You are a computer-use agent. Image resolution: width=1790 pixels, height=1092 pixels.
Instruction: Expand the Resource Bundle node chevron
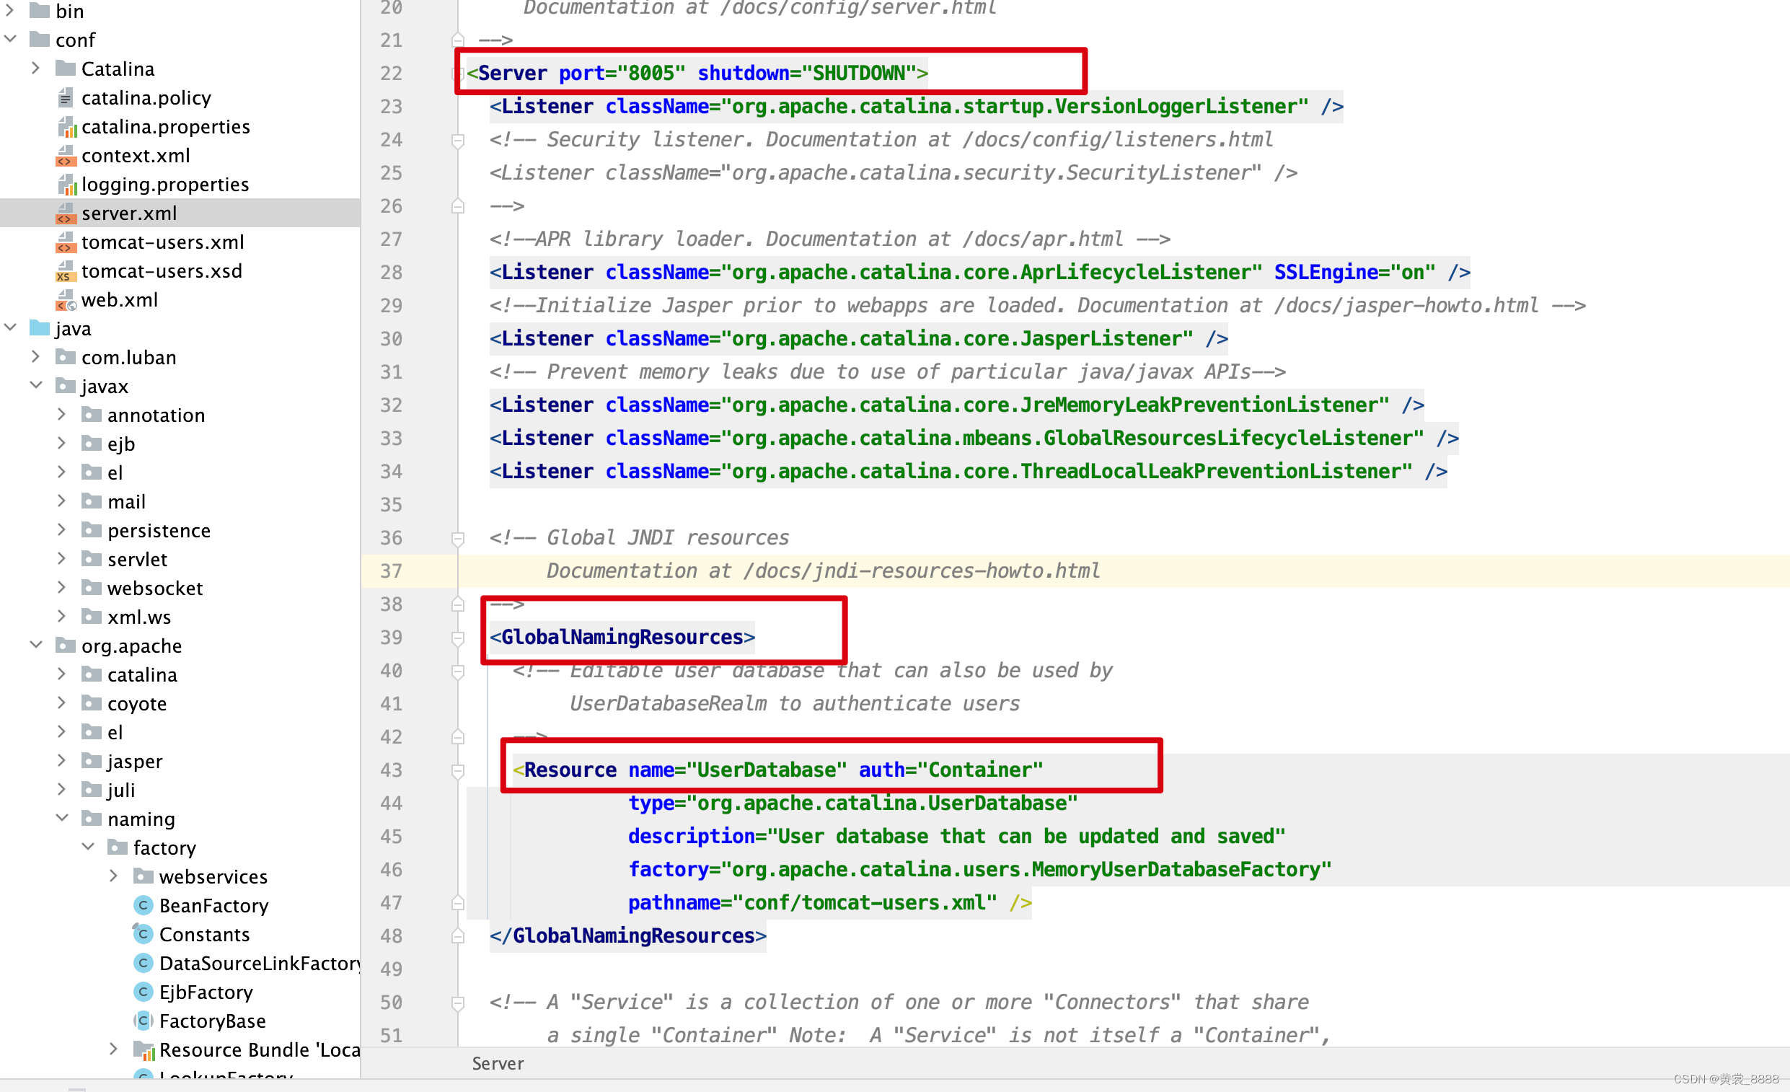click(x=114, y=1049)
